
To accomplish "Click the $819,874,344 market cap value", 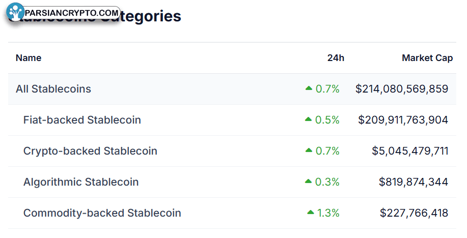I will pos(414,182).
